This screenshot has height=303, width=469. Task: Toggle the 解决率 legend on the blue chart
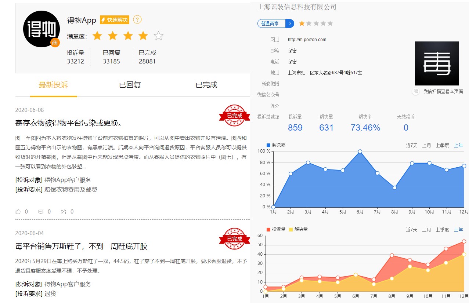[276, 145]
